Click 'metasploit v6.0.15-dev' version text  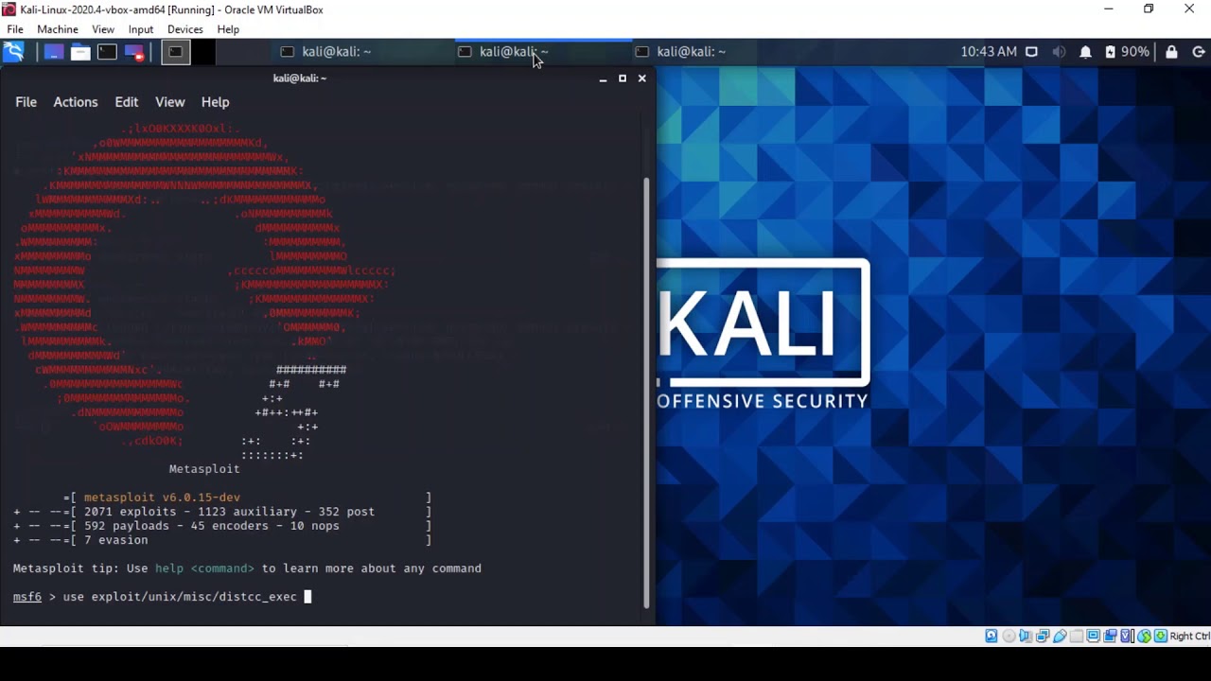pyautogui.click(x=162, y=498)
